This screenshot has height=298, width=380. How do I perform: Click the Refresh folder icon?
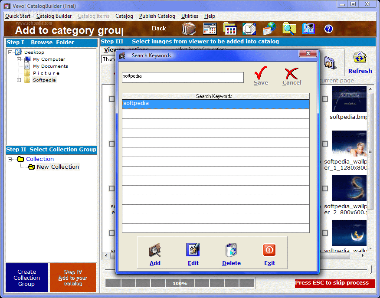pos(360,58)
